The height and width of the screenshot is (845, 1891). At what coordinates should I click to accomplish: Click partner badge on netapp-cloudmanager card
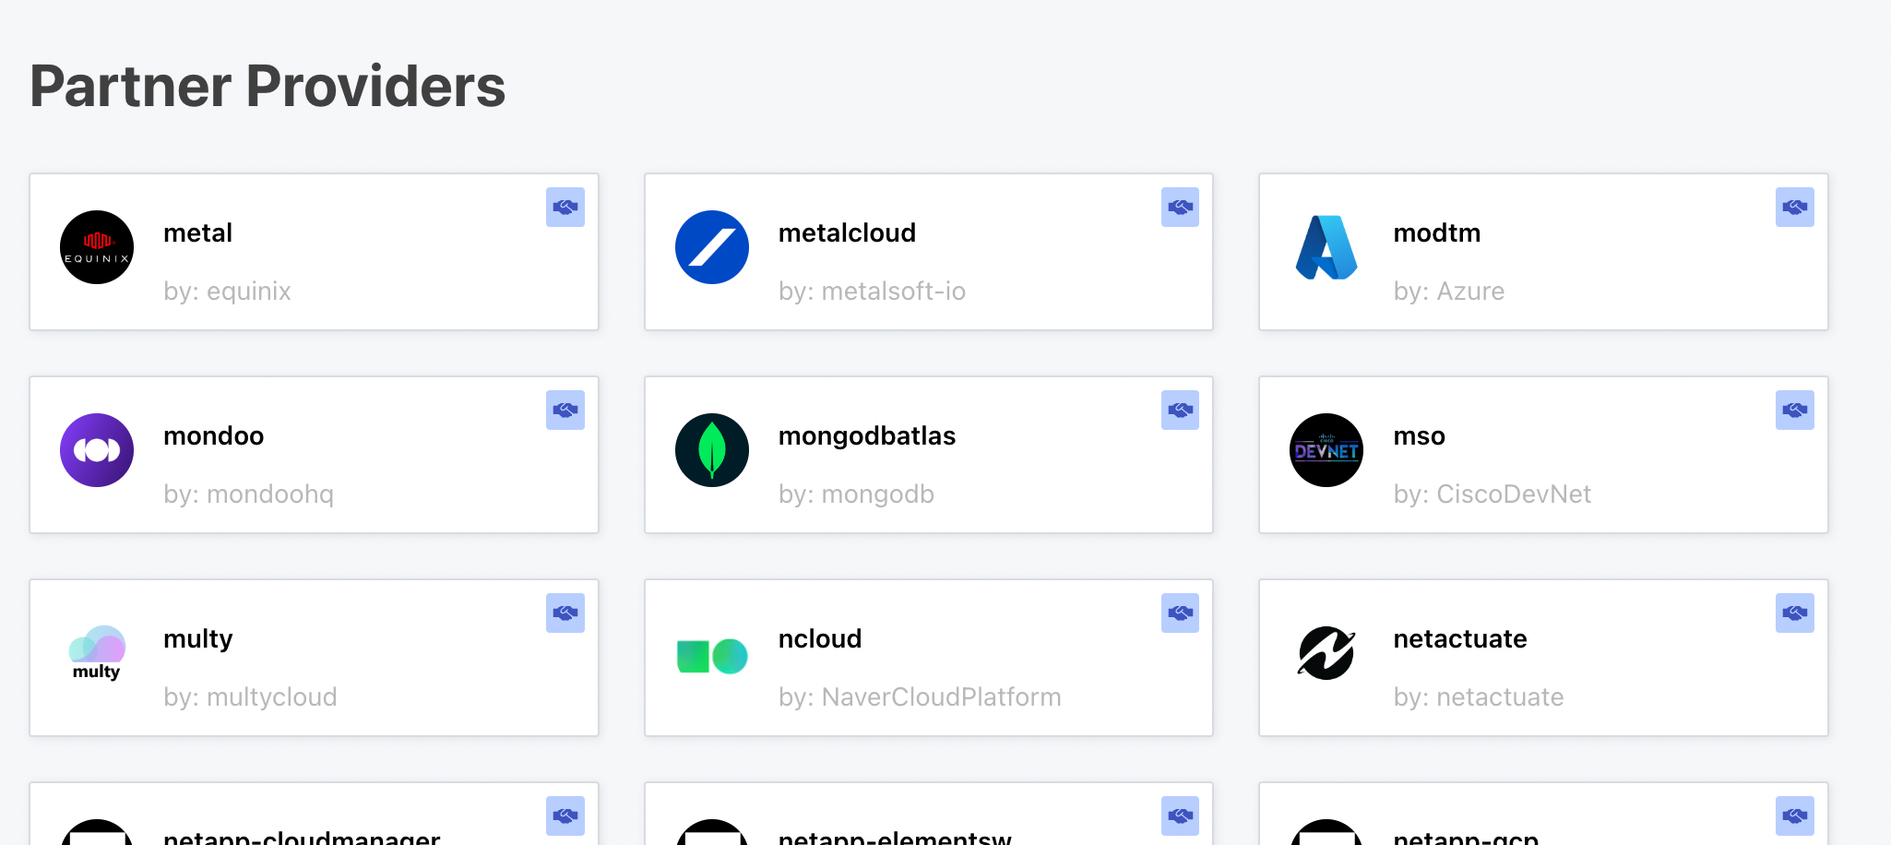pos(565,816)
